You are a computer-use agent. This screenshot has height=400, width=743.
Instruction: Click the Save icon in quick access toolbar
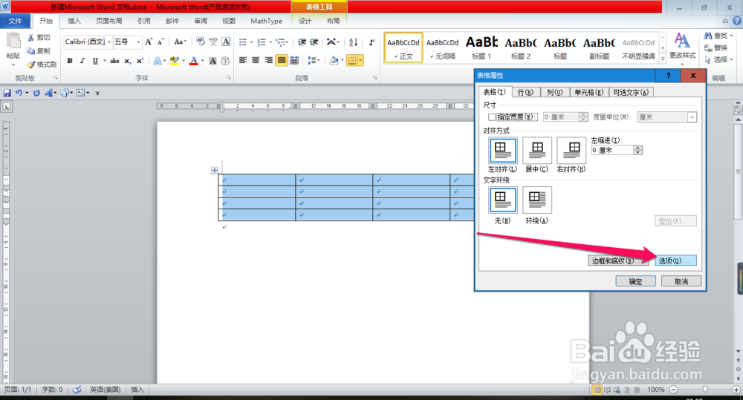point(7,93)
